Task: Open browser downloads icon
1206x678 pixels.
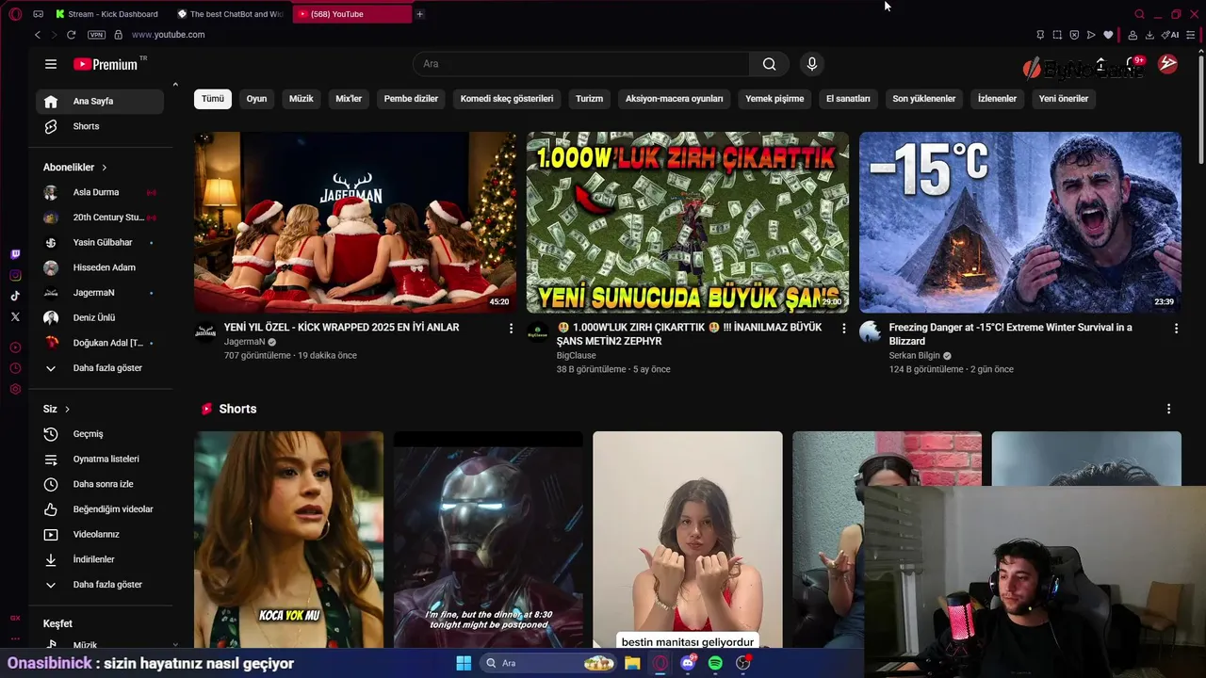Action: click(1149, 35)
